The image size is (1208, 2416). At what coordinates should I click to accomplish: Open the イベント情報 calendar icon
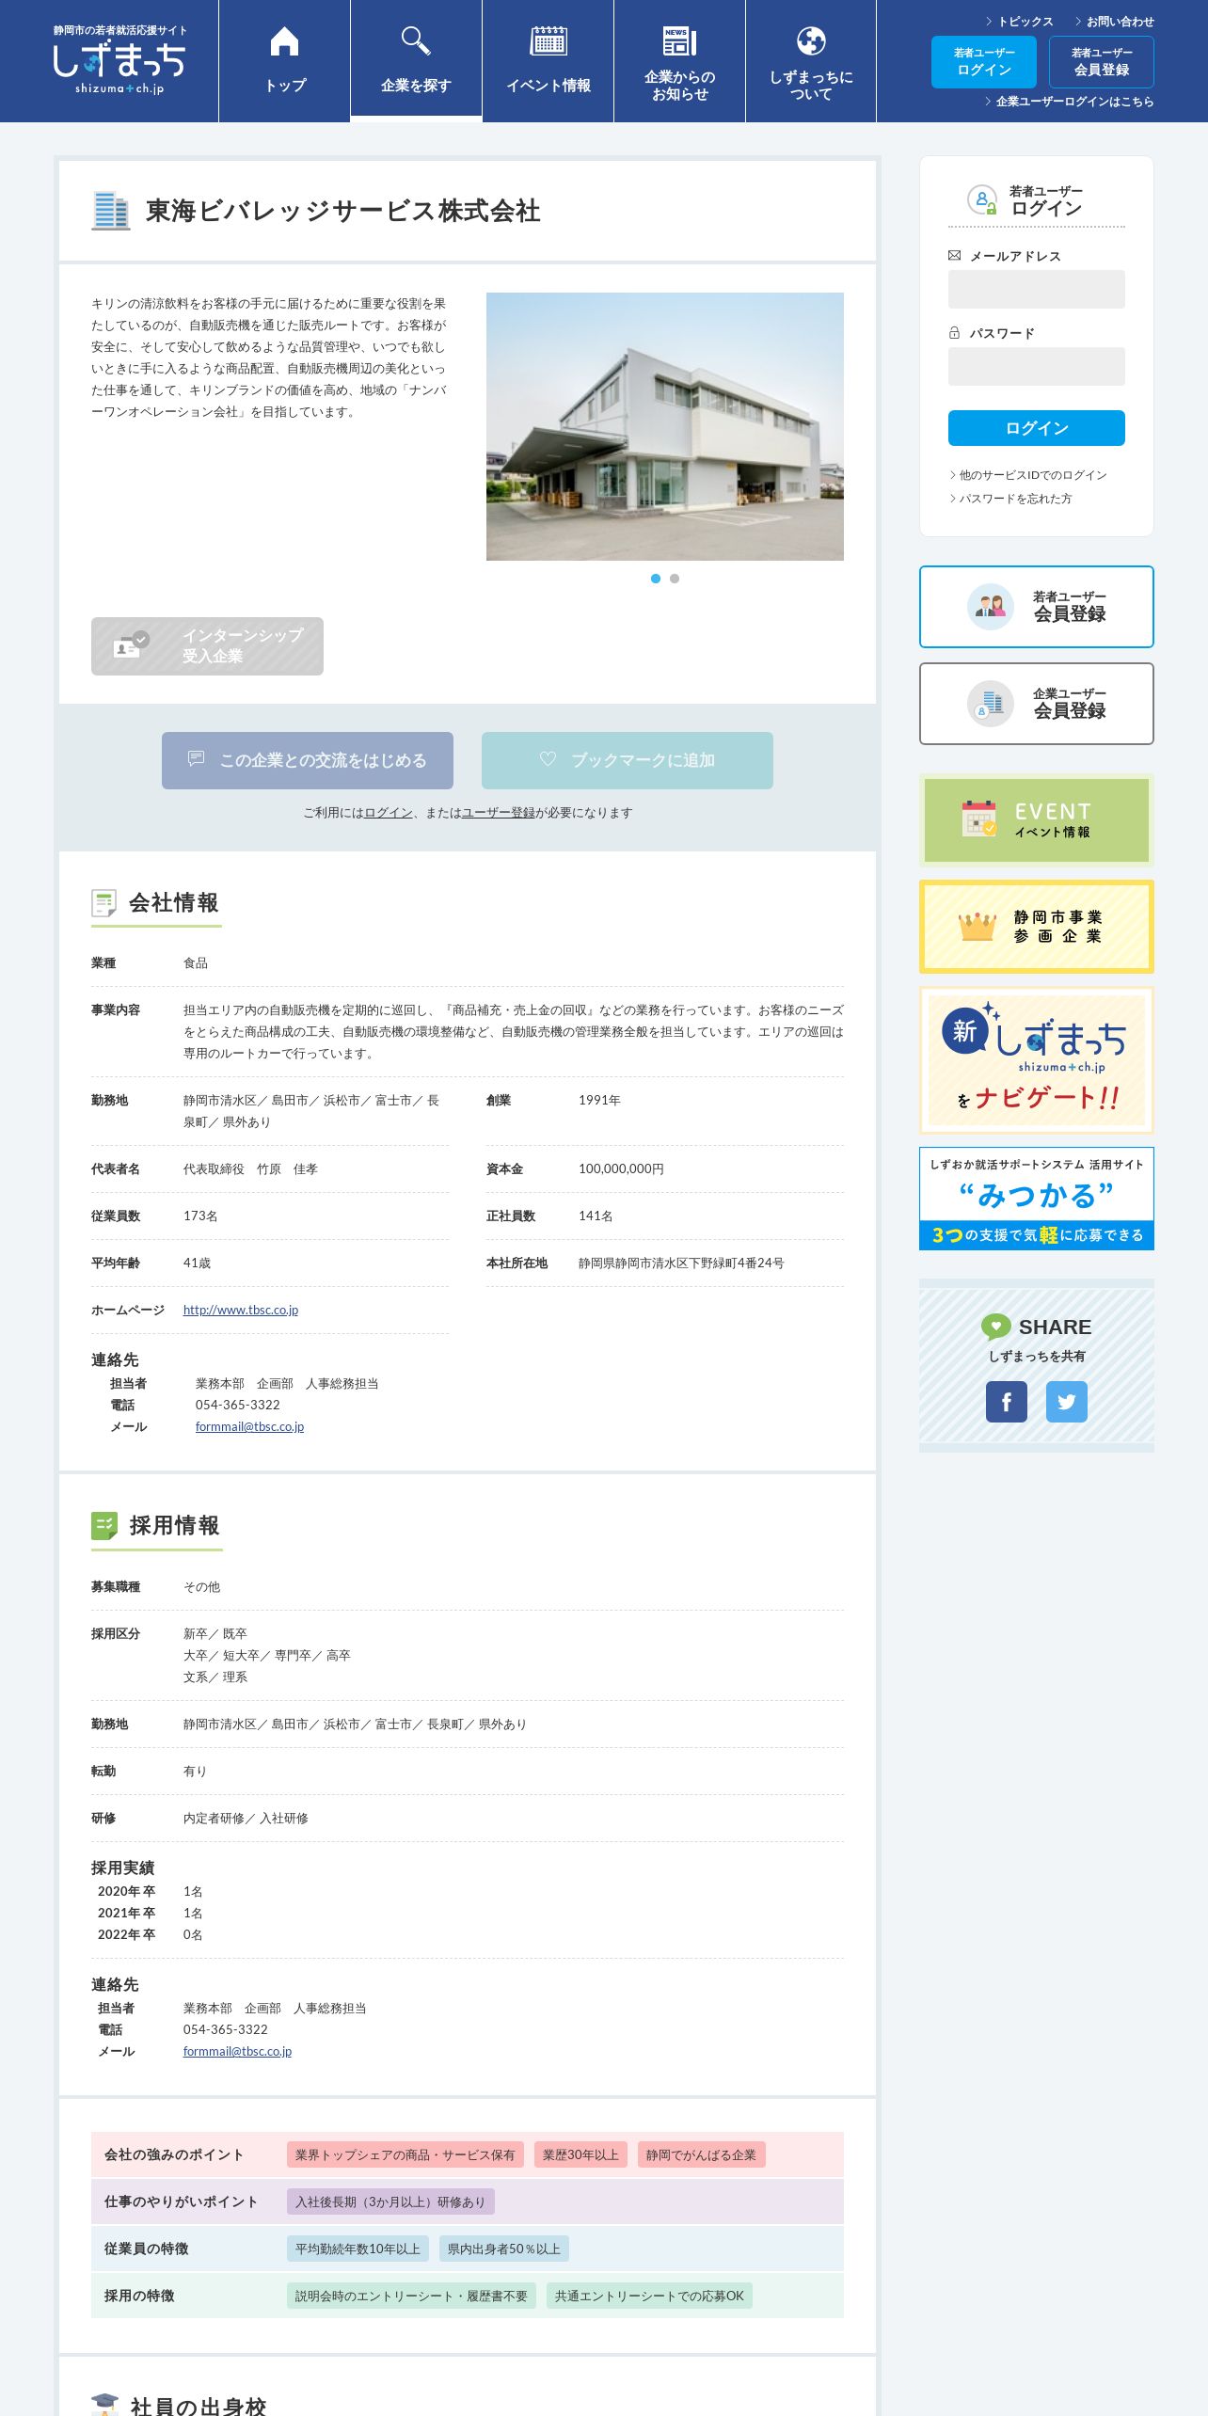pos(548,41)
